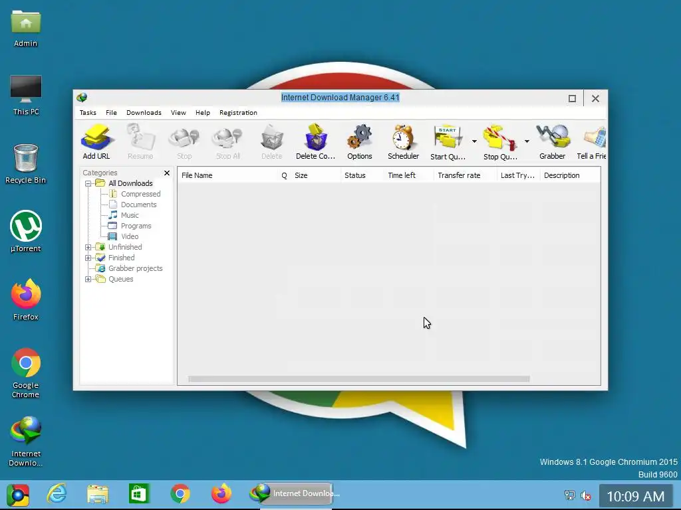Sort by the Last Try column header
The width and height of the screenshot is (681, 510).
(x=518, y=175)
